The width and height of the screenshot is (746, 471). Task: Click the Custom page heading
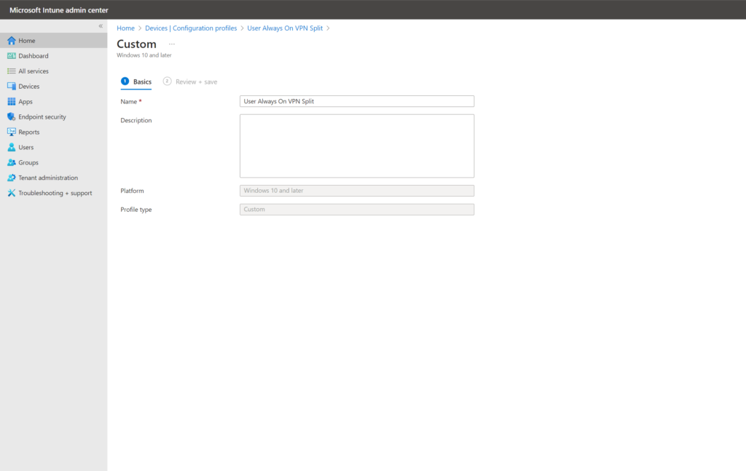[136, 44]
